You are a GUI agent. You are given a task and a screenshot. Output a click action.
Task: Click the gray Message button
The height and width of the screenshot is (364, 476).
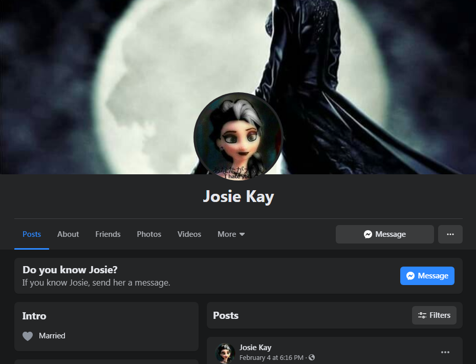pos(384,234)
